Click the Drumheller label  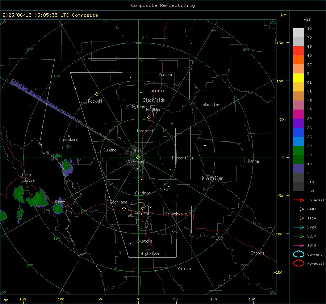212,178
